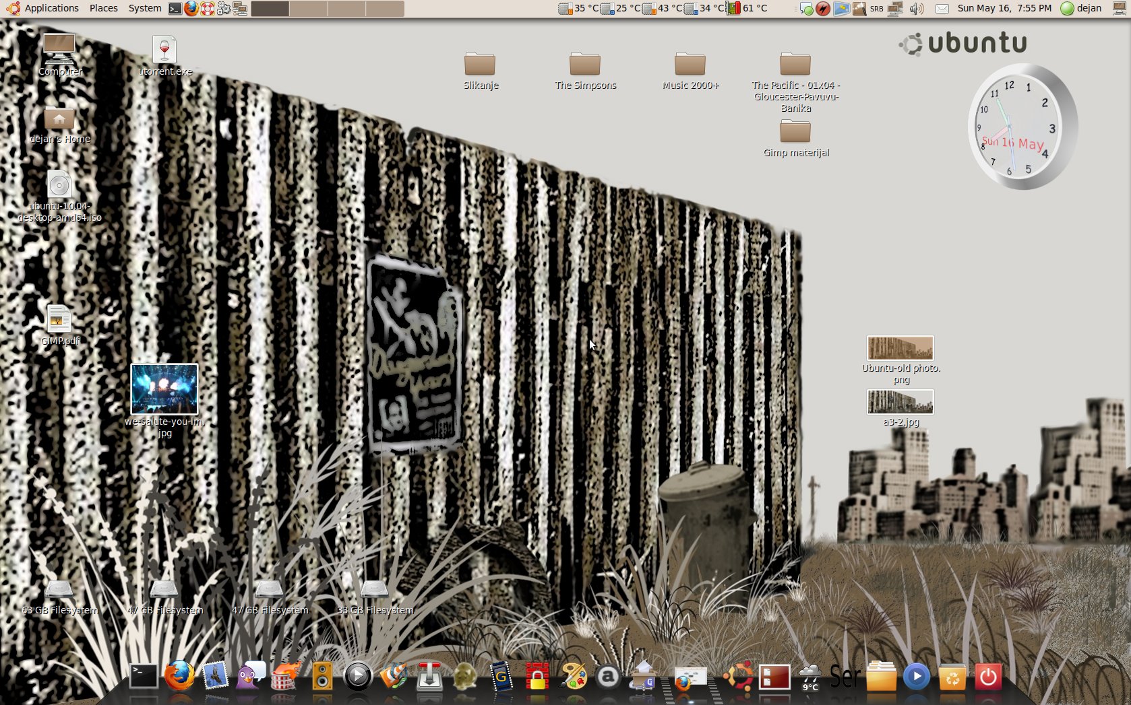Open the film strip G icon in the dock

(501, 676)
